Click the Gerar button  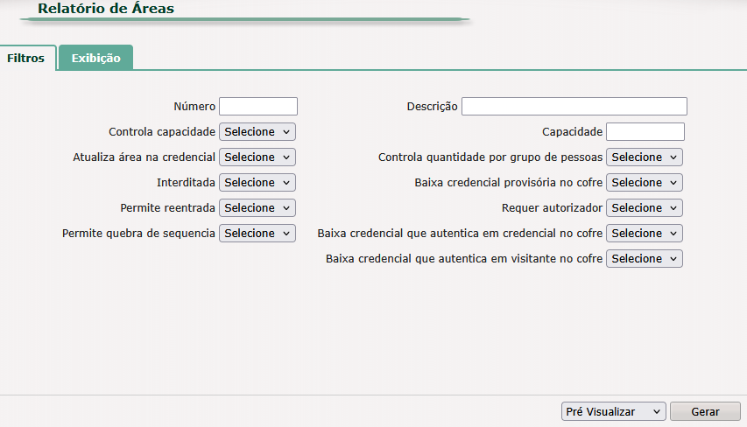click(705, 412)
